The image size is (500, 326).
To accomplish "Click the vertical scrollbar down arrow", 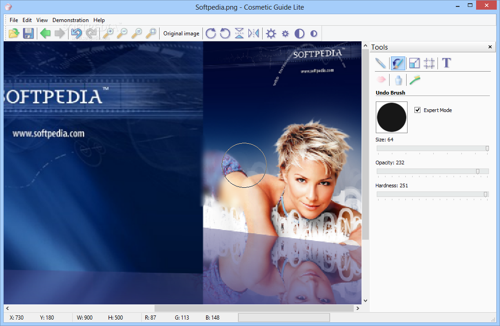I will (365, 301).
